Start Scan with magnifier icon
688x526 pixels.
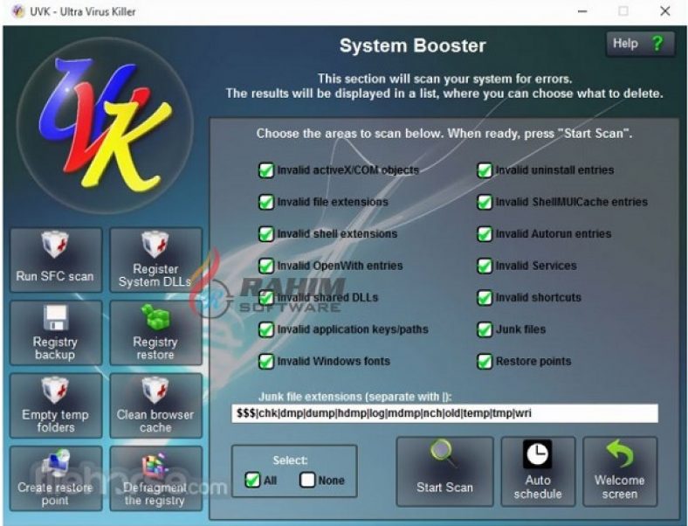444,472
